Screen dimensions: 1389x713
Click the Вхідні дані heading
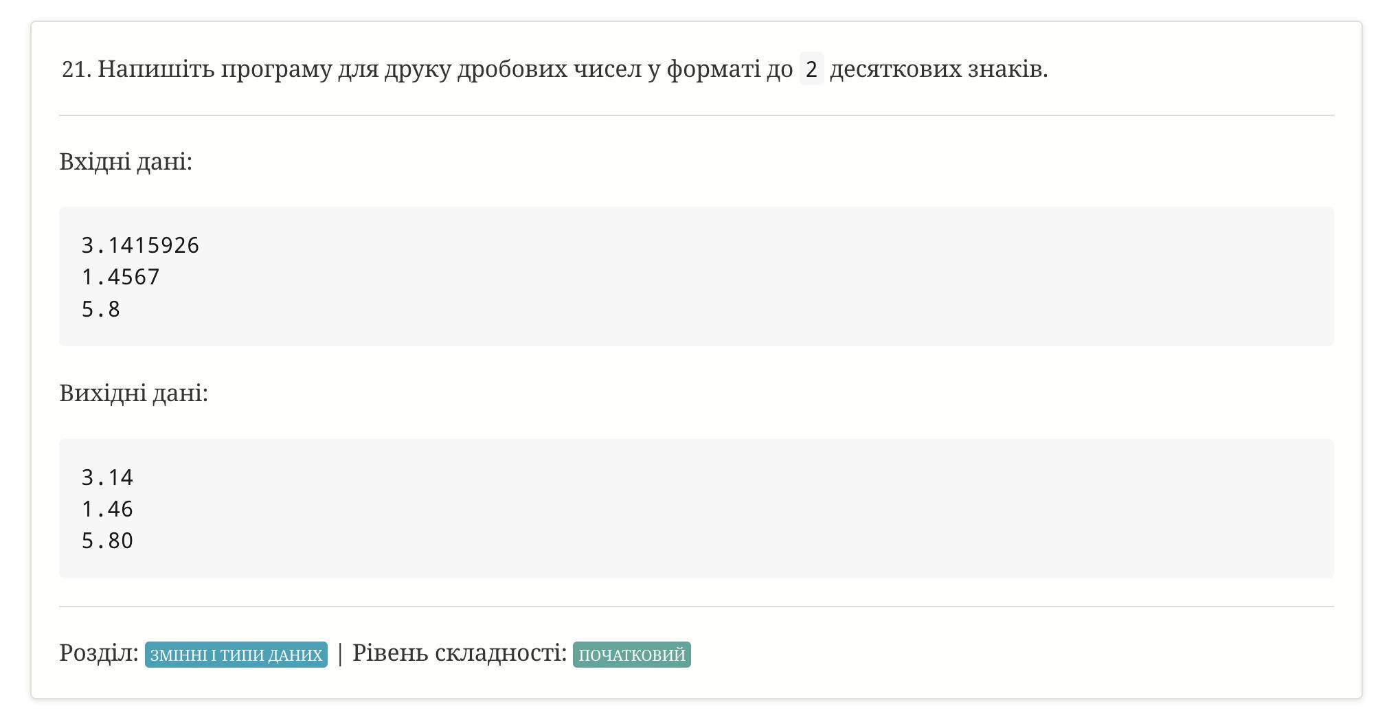tap(126, 161)
